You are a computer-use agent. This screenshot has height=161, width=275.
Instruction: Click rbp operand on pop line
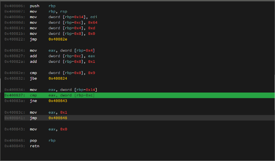click(52, 141)
